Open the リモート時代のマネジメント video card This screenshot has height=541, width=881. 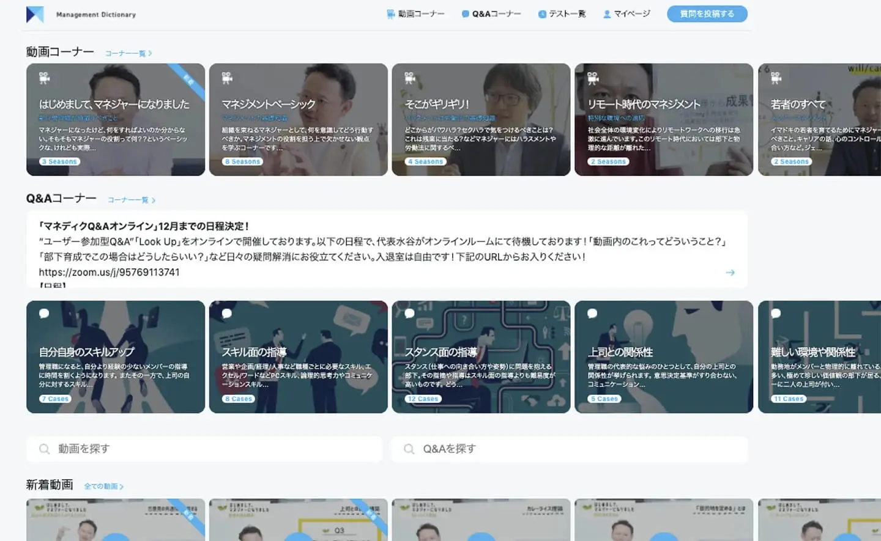(x=663, y=120)
